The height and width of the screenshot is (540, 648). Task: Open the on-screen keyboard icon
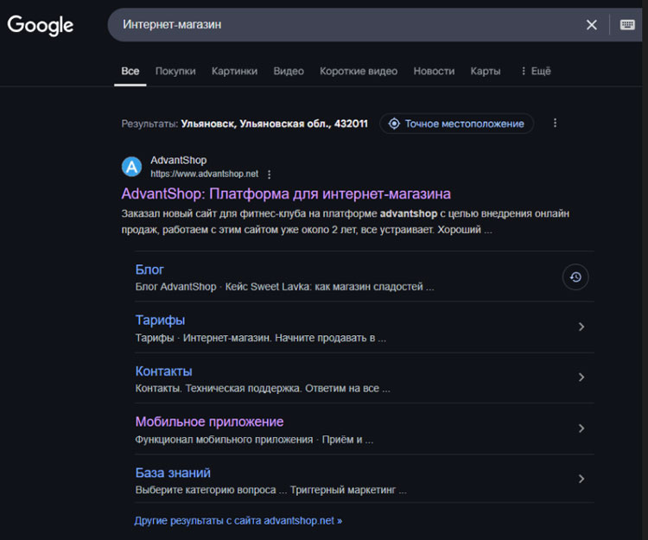pos(628,25)
